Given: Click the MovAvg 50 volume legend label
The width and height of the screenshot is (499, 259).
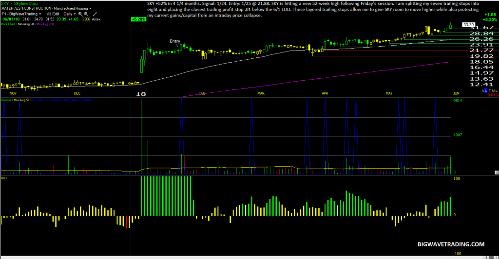Looking at the screenshot, I should pos(21,100).
